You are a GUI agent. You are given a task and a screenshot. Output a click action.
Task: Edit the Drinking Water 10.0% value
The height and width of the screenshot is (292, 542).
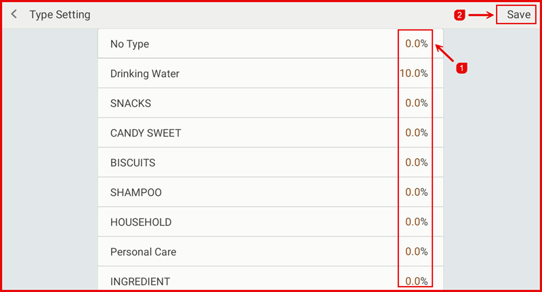point(413,73)
